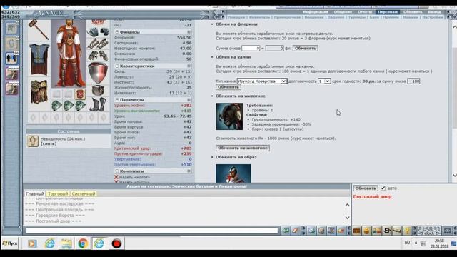Click 'Обменять на животное' button
The width and height of the screenshot is (457, 257).
click(243, 148)
